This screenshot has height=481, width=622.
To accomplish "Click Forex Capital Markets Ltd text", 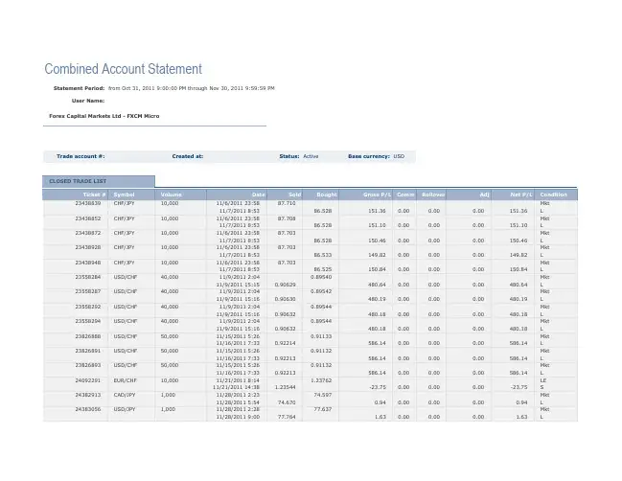I will click(104, 116).
